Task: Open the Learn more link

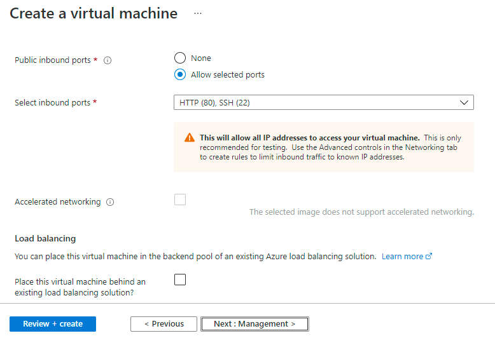Action: pos(402,257)
